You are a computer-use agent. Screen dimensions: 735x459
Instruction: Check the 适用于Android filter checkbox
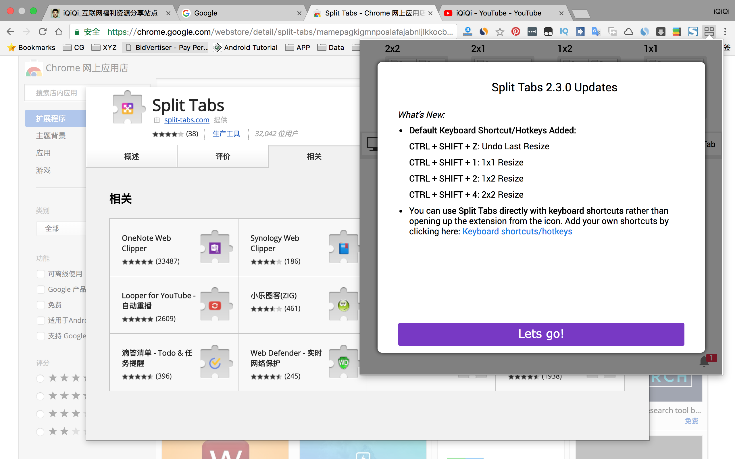pos(41,320)
